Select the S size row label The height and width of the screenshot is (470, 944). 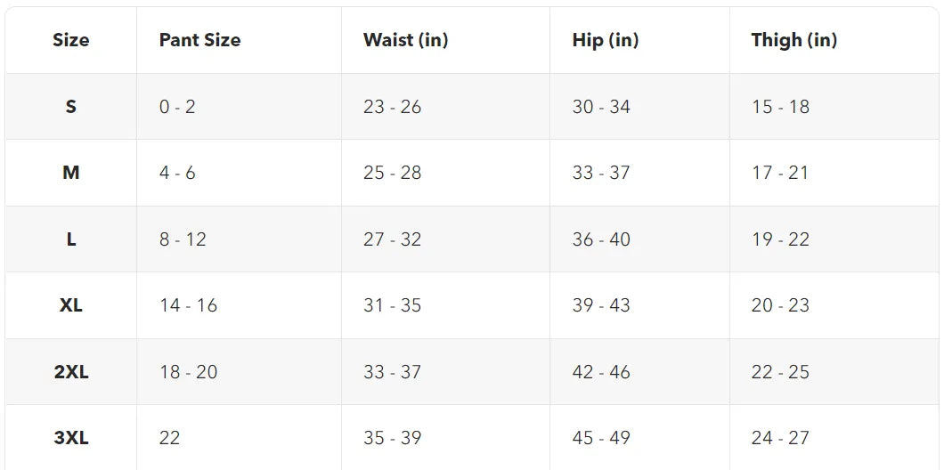pos(71,107)
